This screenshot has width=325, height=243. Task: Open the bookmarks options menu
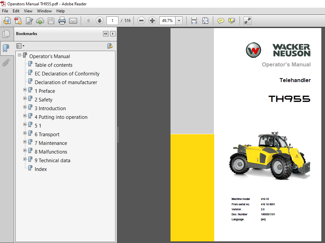20,46
